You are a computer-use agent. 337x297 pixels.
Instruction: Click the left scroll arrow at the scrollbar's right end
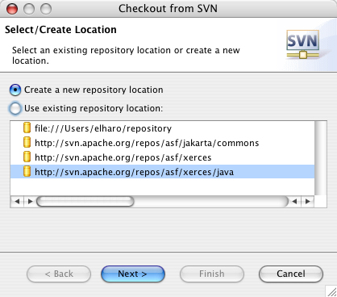[x=295, y=202]
